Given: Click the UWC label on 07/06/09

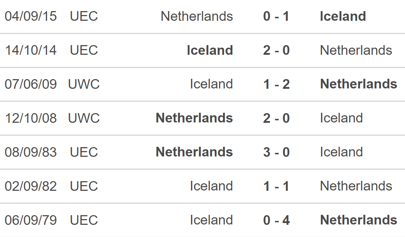Looking at the screenshot, I should point(84,84).
